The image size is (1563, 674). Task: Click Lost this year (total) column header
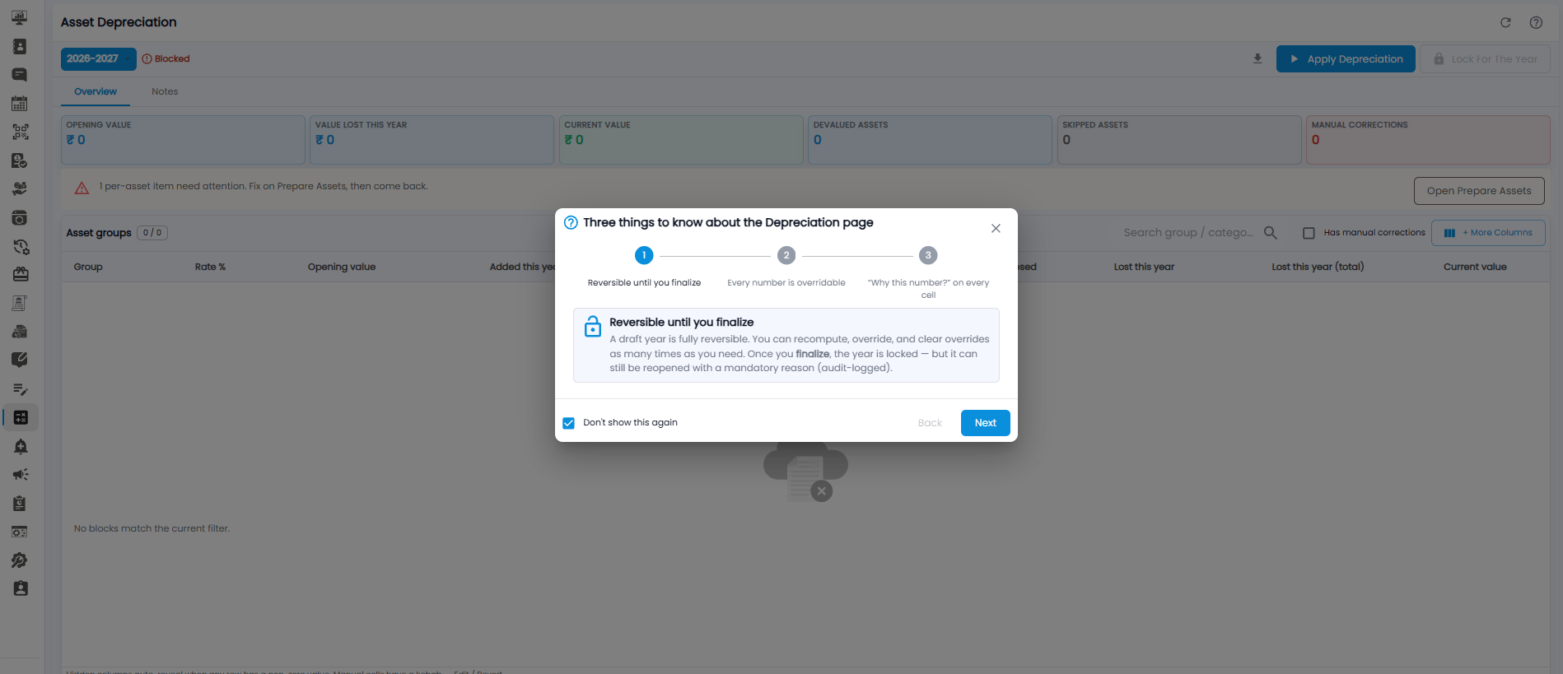[1318, 267]
